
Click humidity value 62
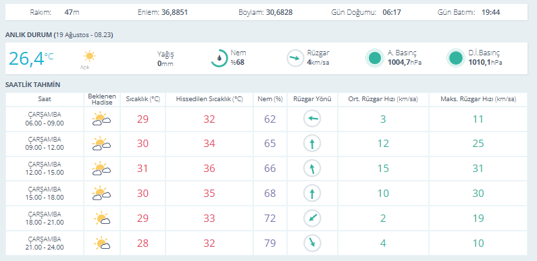click(270, 119)
